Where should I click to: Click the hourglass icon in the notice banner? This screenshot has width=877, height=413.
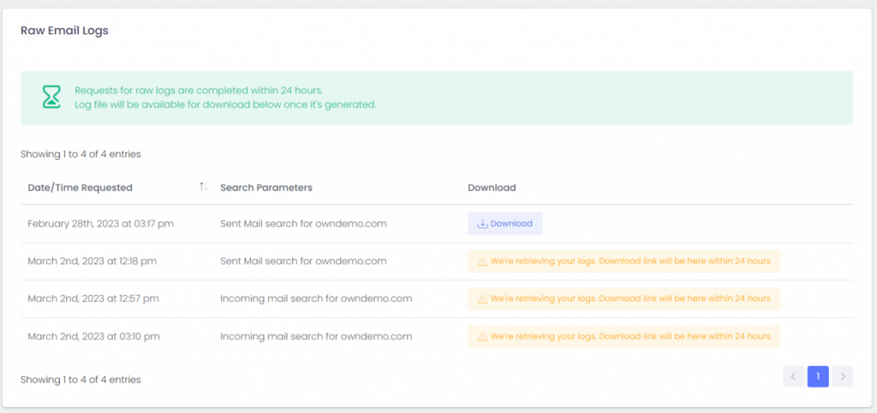tap(51, 97)
